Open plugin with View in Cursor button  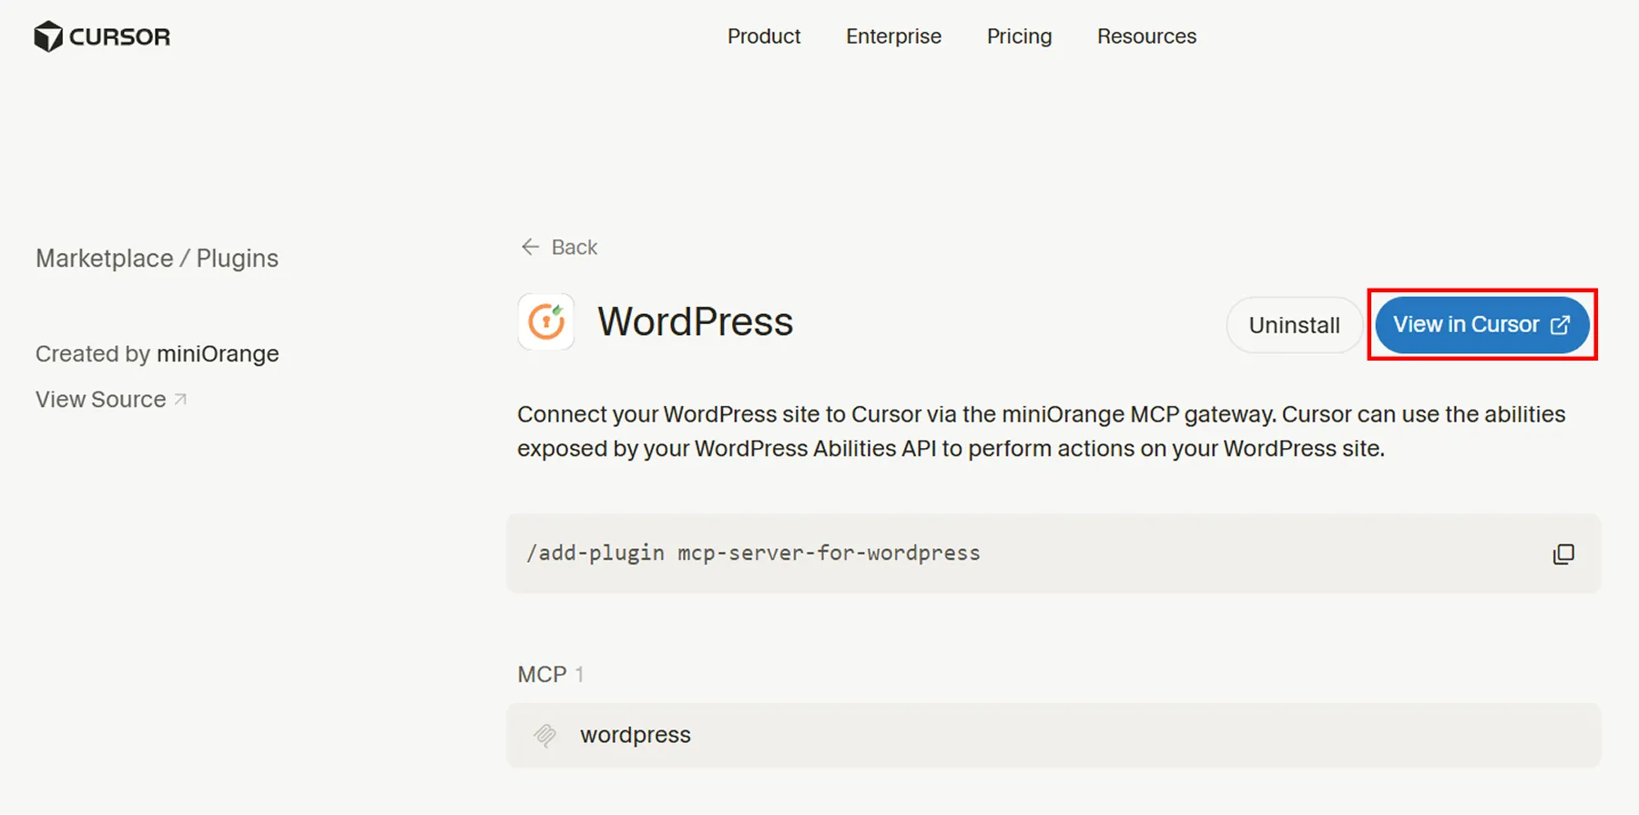tap(1481, 325)
